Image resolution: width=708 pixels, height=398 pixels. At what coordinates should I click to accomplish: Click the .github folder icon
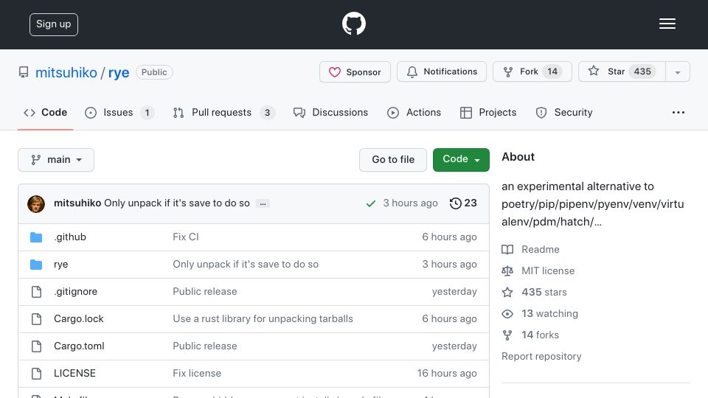click(36, 237)
